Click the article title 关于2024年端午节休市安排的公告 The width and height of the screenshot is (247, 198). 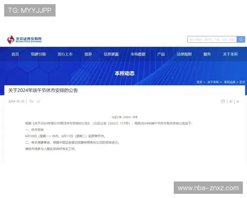coord(43,90)
